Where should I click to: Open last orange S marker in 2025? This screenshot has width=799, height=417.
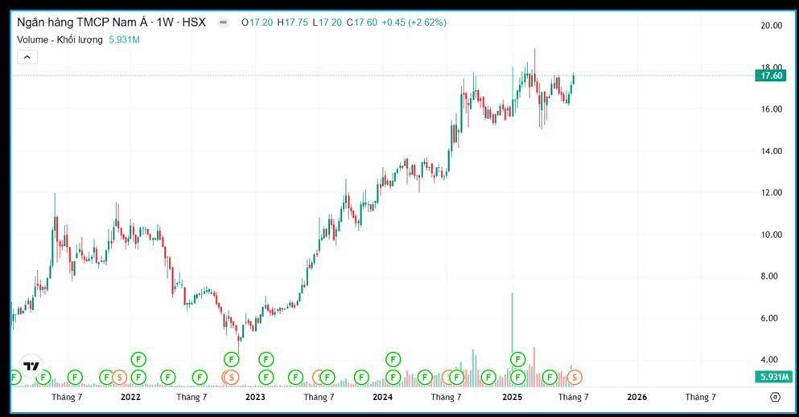575,377
